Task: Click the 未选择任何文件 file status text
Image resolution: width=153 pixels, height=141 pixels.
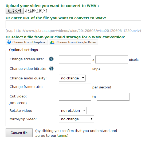Action: coord(37,11)
